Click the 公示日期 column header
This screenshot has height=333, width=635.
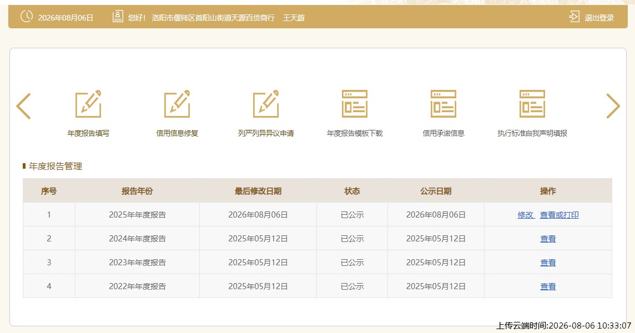(x=436, y=191)
